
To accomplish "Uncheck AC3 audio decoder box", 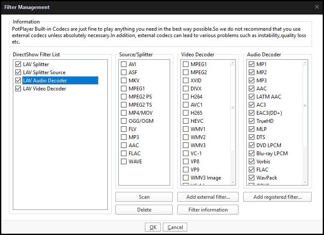I will tap(251, 105).
